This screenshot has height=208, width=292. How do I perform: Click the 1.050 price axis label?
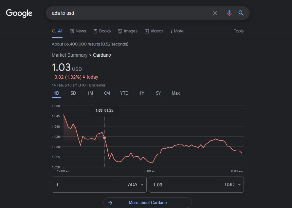point(56,106)
